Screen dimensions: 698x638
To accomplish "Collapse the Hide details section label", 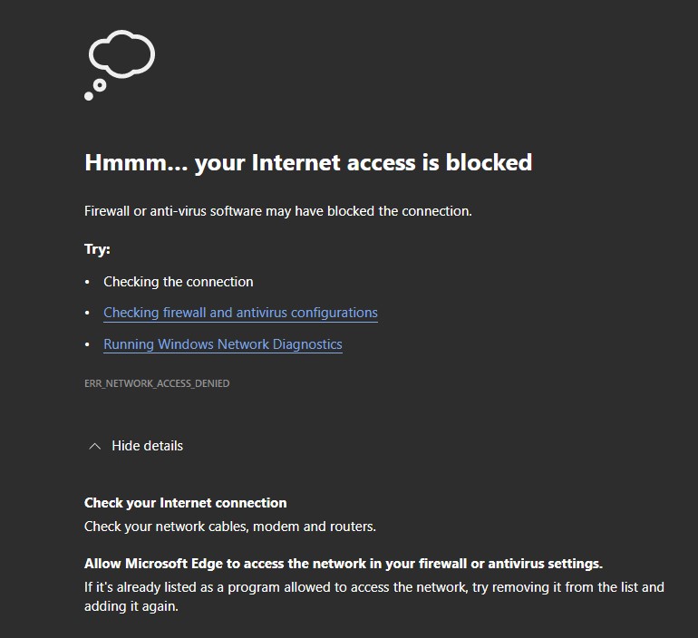I will click(x=147, y=446).
